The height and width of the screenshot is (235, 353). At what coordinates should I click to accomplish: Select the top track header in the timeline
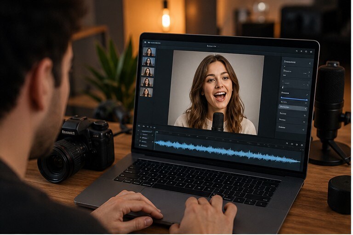point(147,131)
